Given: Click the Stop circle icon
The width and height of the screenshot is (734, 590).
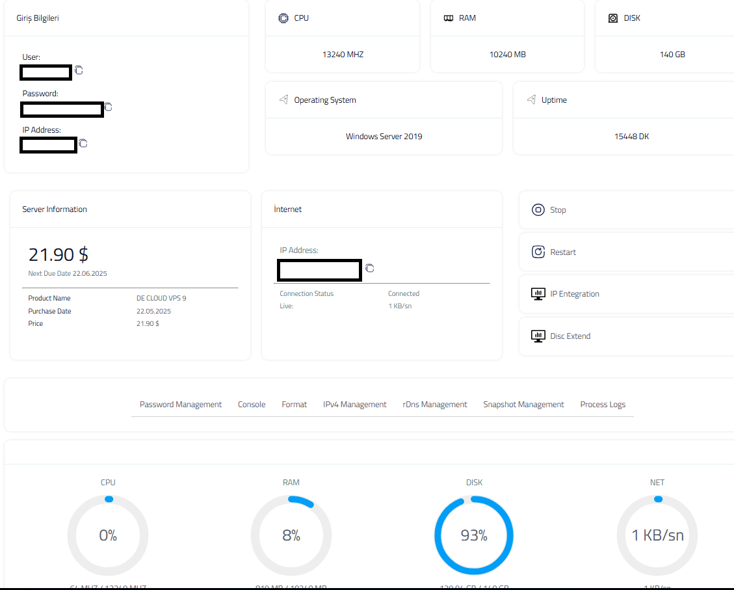Looking at the screenshot, I should [538, 209].
